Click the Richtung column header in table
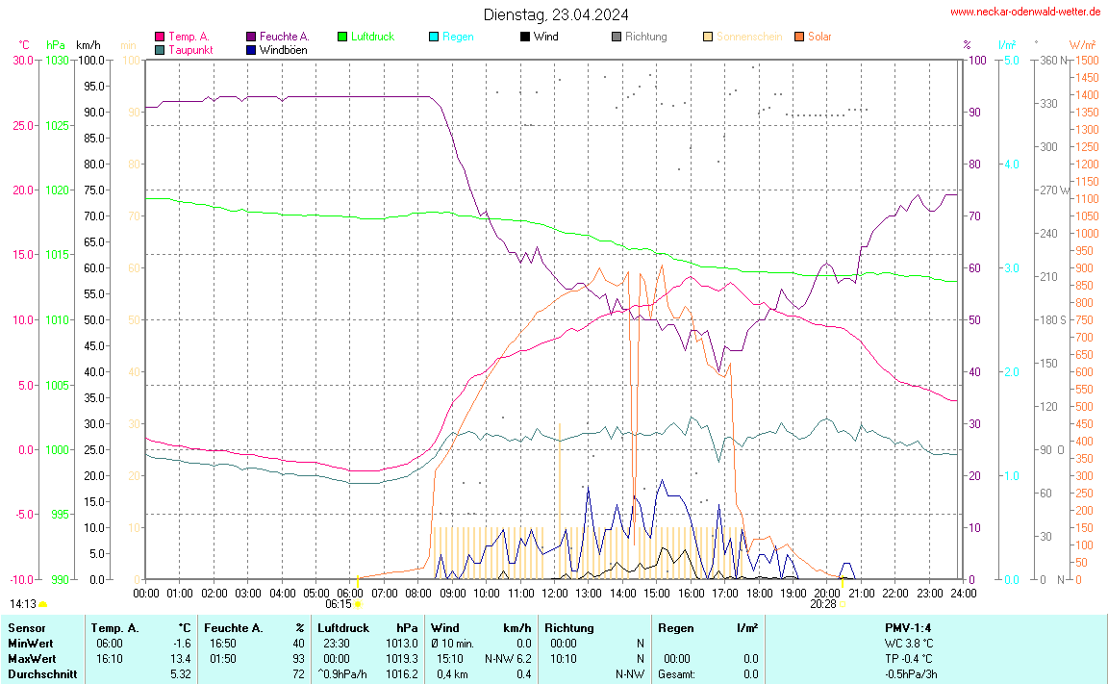The image size is (1108, 684). tap(569, 627)
